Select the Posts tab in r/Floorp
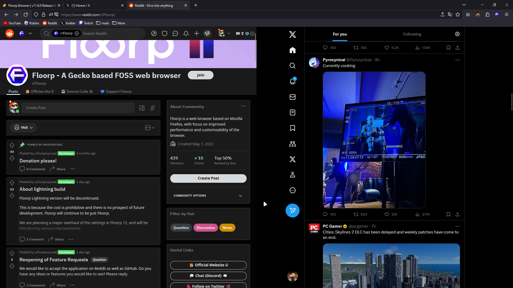Viewport: 513px width, 288px height. (13, 91)
